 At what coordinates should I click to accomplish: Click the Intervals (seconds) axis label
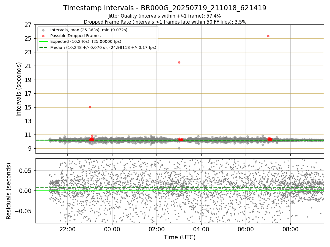19,89
